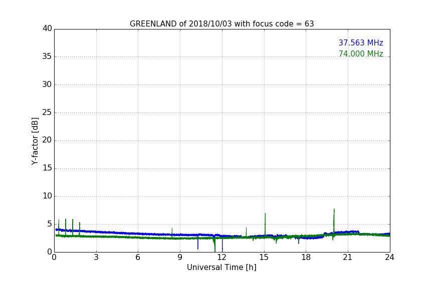Click y-axis tick label 40
Image resolution: width=433 pixels, height=288 pixels.
[47, 28]
